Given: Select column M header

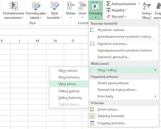Looking at the screenshot, I should (x=37, y=41).
